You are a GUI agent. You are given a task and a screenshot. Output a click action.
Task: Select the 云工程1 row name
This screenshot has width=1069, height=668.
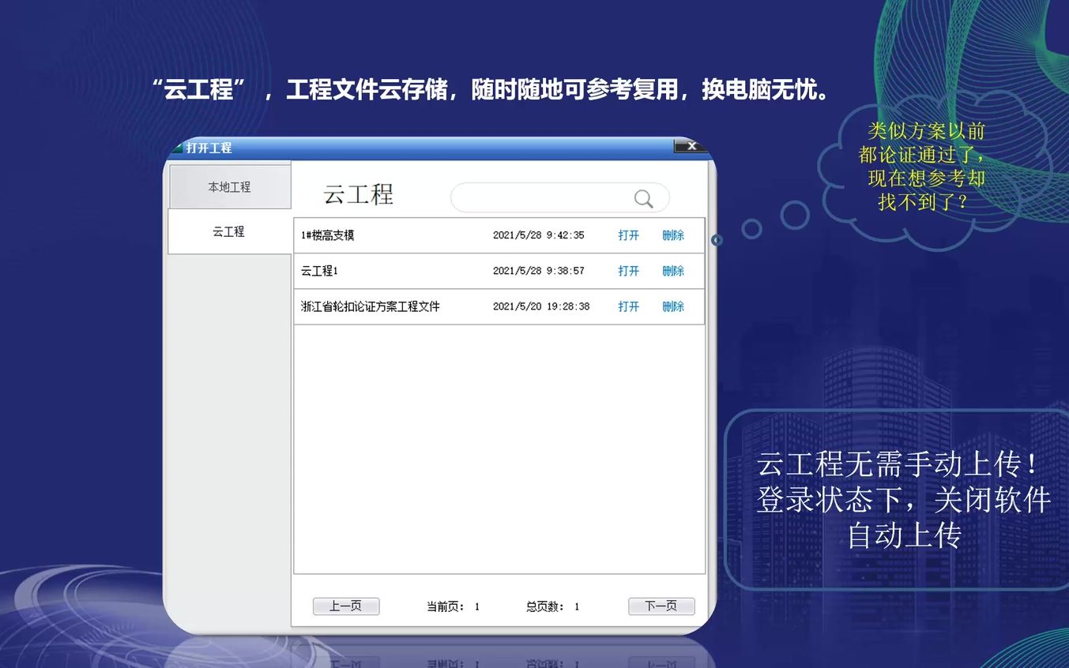319,271
